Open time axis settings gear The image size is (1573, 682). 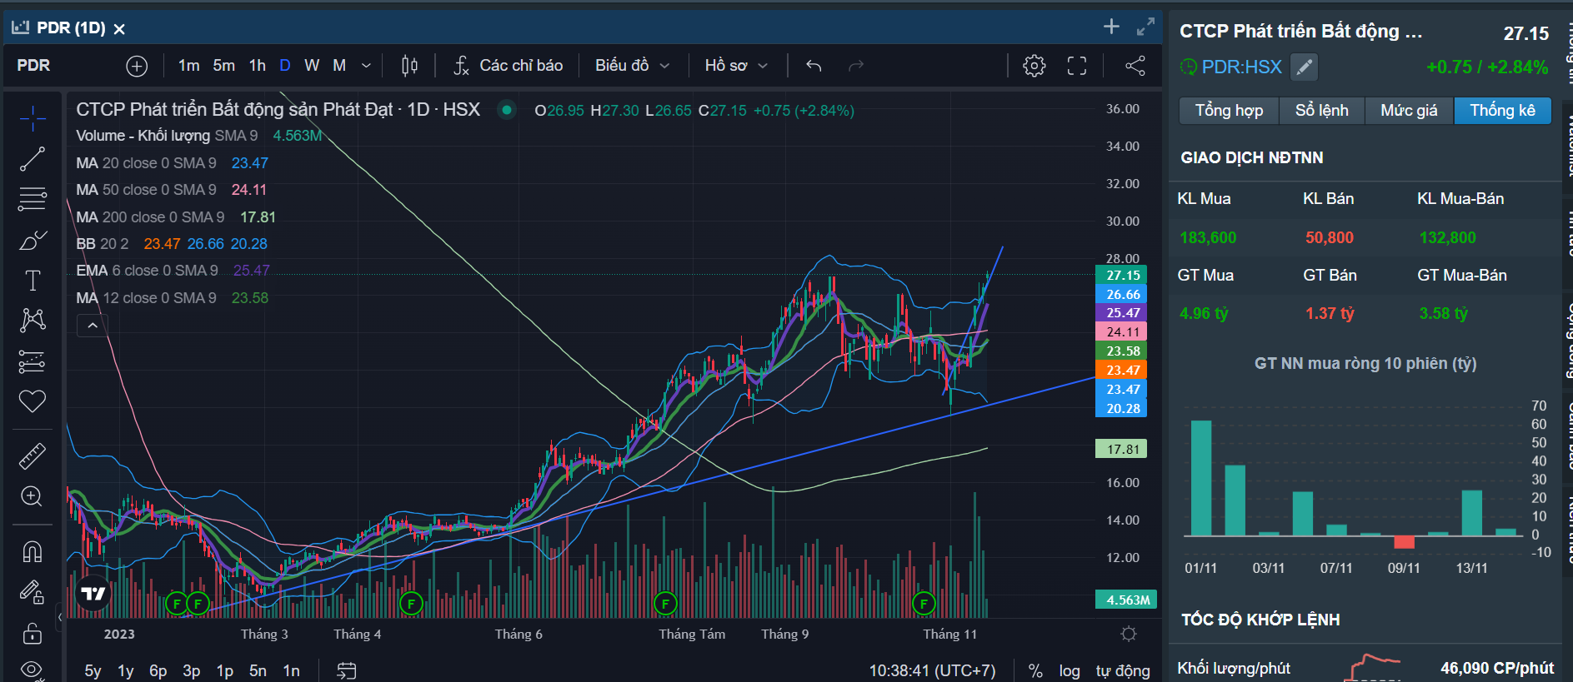(1129, 634)
